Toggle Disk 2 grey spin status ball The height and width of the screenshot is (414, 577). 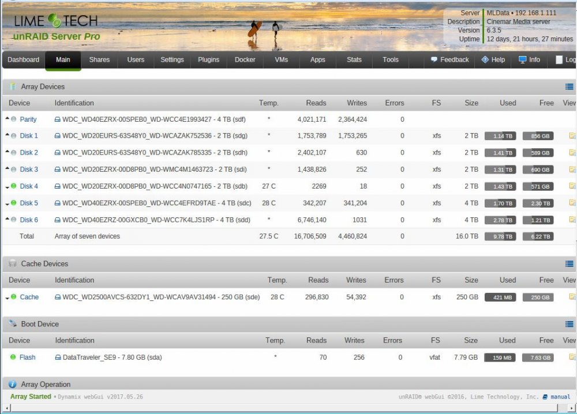[x=14, y=153]
